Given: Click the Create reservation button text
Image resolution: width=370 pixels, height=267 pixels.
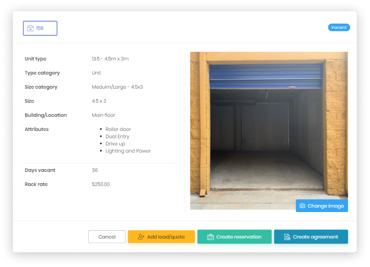Looking at the screenshot, I should click(239, 237).
